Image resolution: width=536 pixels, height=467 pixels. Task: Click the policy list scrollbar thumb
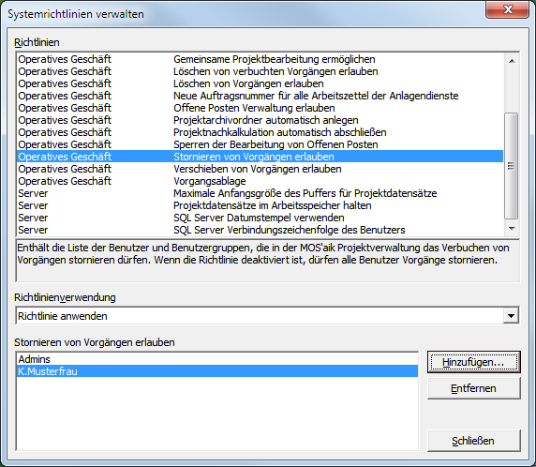click(x=512, y=166)
